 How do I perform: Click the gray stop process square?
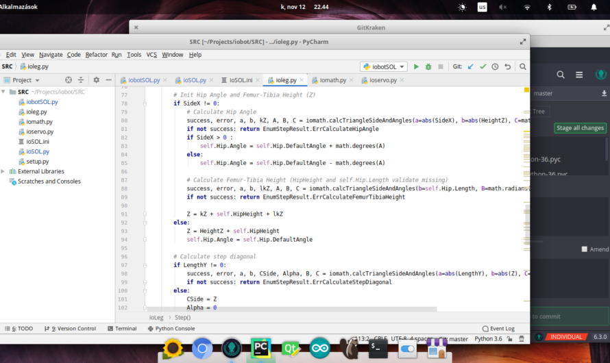tap(441, 67)
